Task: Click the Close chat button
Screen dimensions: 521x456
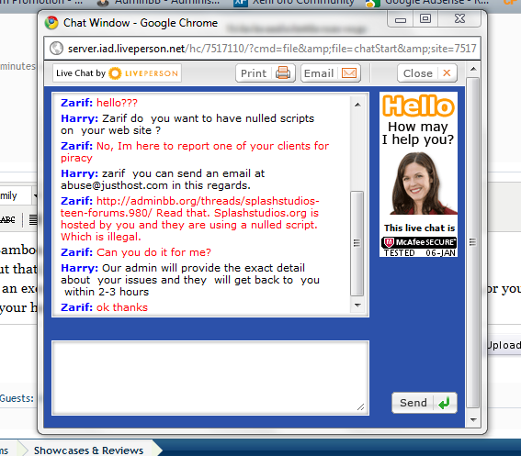Action: (427, 73)
